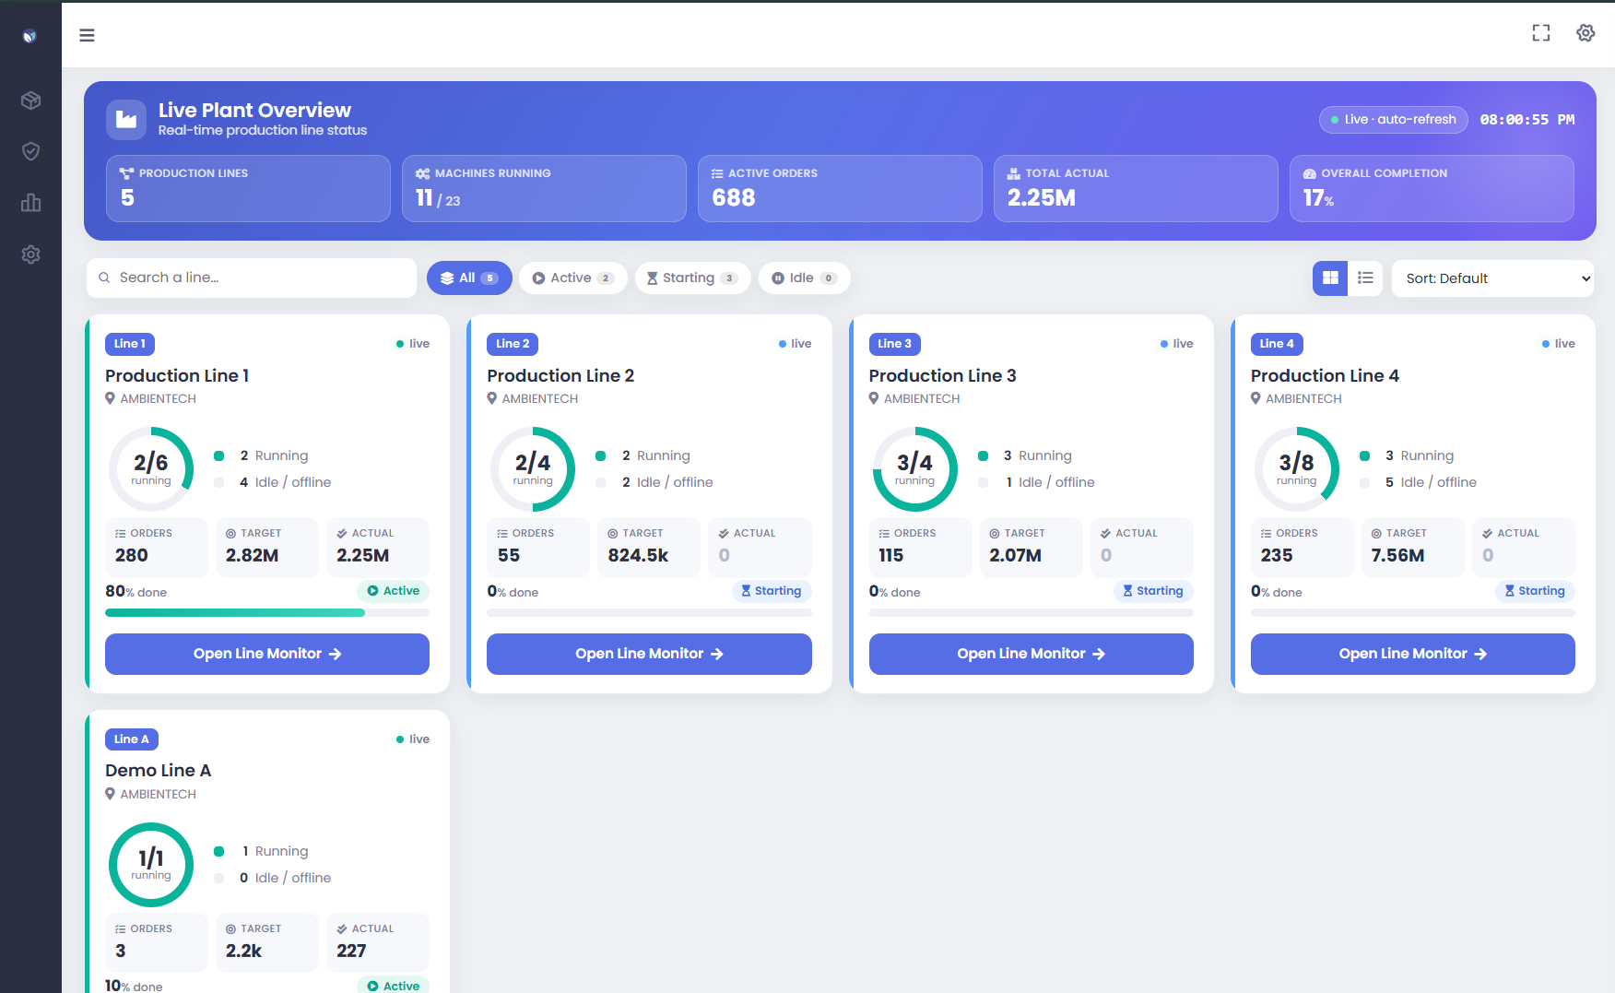Viewport: 1615px width, 993px height.
Task: Click the 280 orders value
Action: 131,555
